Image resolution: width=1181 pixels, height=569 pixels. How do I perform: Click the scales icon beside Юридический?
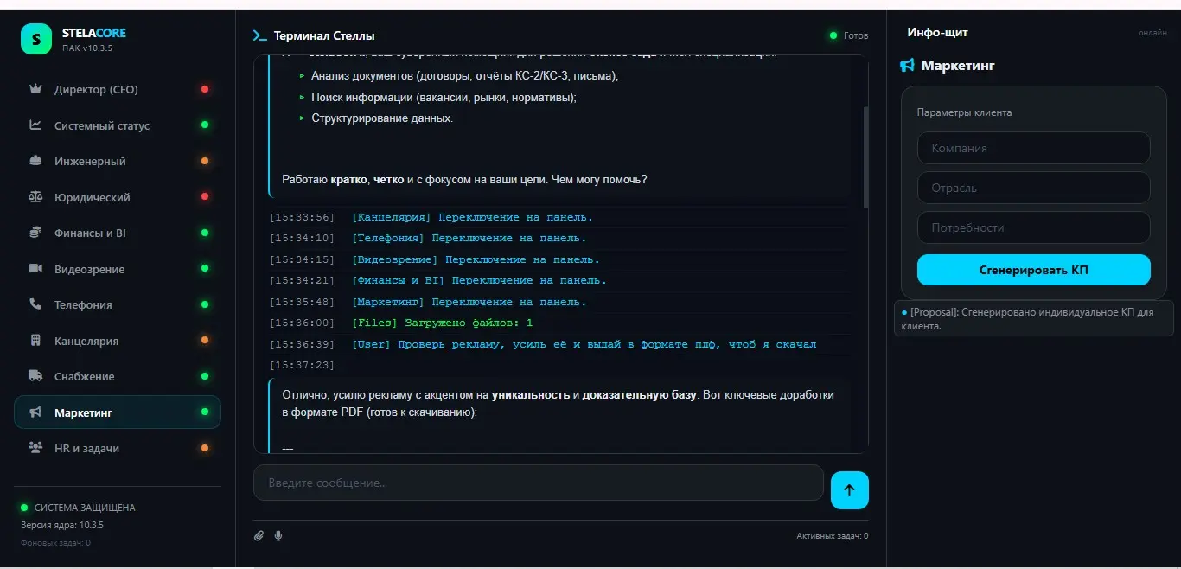(35, 197)
